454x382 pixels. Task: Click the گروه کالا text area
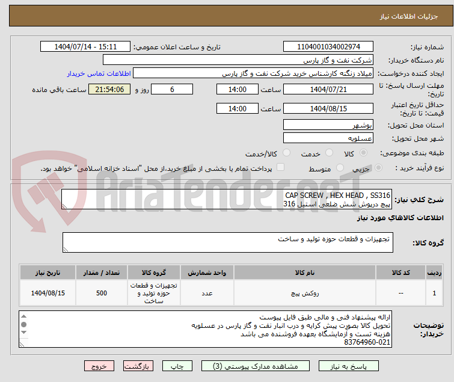(x=227, y=242)
